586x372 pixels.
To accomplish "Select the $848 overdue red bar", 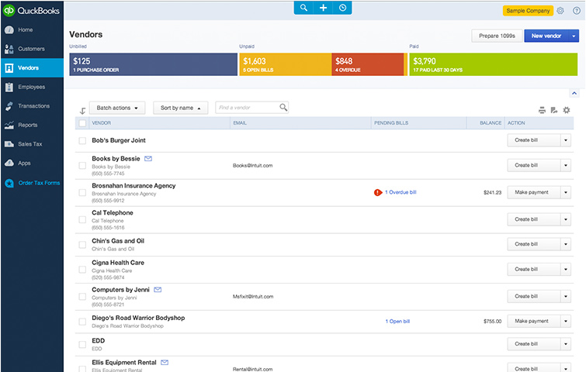I will coord(368,64).
